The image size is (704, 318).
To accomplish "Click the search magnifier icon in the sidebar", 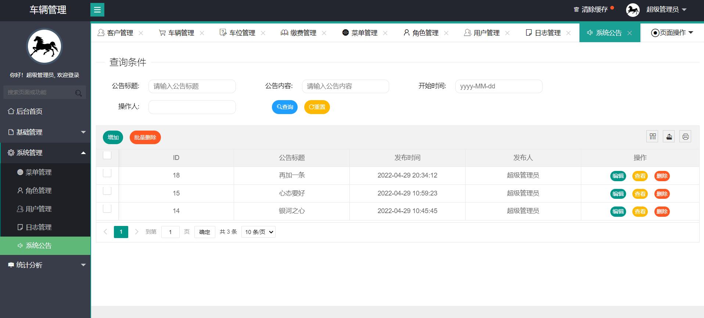I will coord(78,93).
